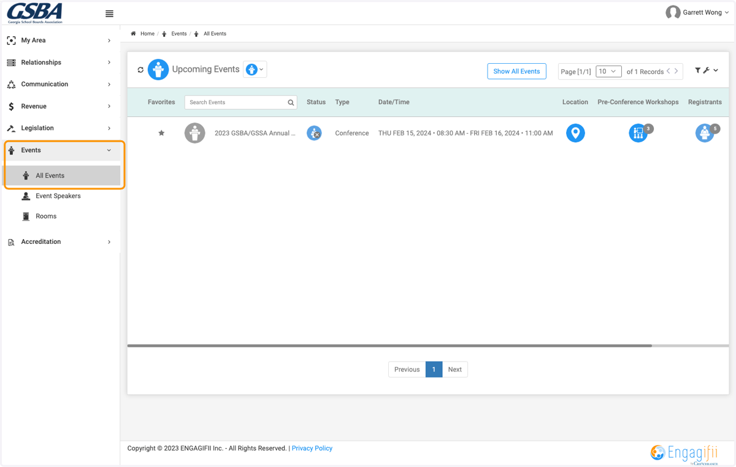This screenshot has width=736, height=467.
Task: Expand the Legislation chevron
Action: (109, 128)
